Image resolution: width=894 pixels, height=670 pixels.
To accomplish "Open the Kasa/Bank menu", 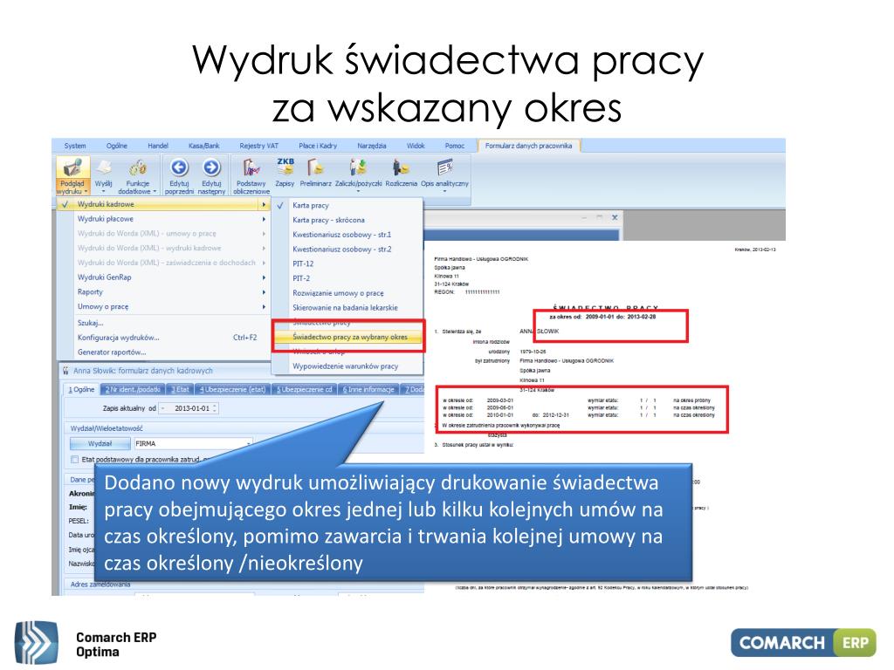I will [x=203, y=146].
